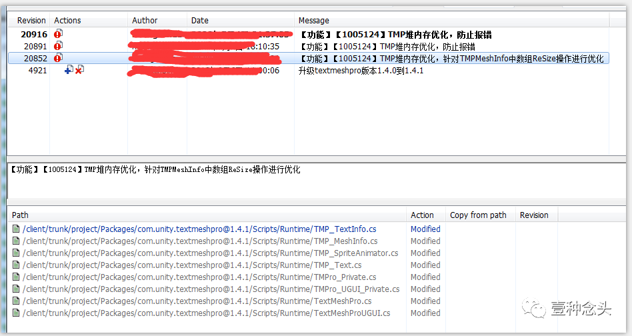The width and height of the screenshot is (632, 336).
Task: Click the textmeshpro 1.4.0 to 1.4.1 upgrade message
Action: [x=361, y=71]
